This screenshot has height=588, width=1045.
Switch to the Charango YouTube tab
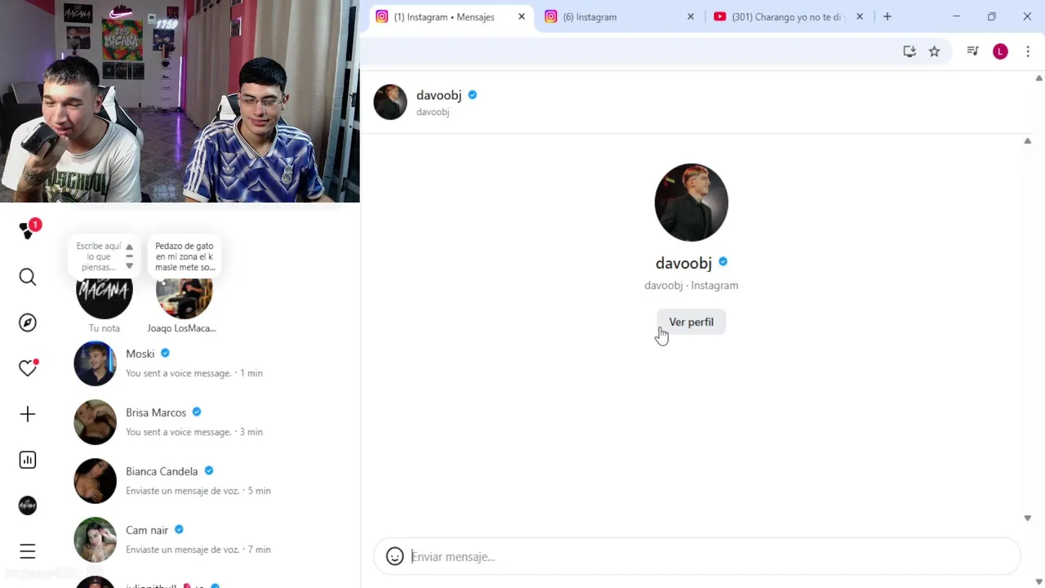click(x=789, y=16)
